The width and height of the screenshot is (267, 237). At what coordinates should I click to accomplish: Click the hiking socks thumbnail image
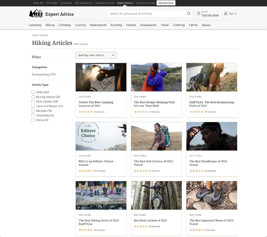(x=101, y=195)
